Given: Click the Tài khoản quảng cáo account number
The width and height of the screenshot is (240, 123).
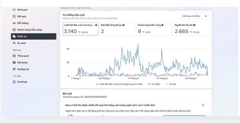Looking at the screenshot, I should click(96, 97).
